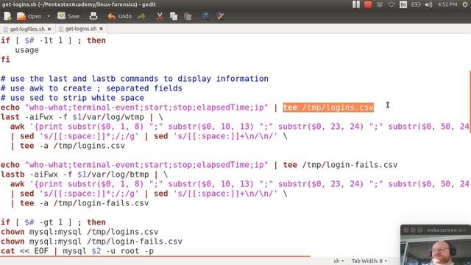The image size is (471, 265).
Task: Open the En keyboard layout indicator
Action: [x=403, y=4]
